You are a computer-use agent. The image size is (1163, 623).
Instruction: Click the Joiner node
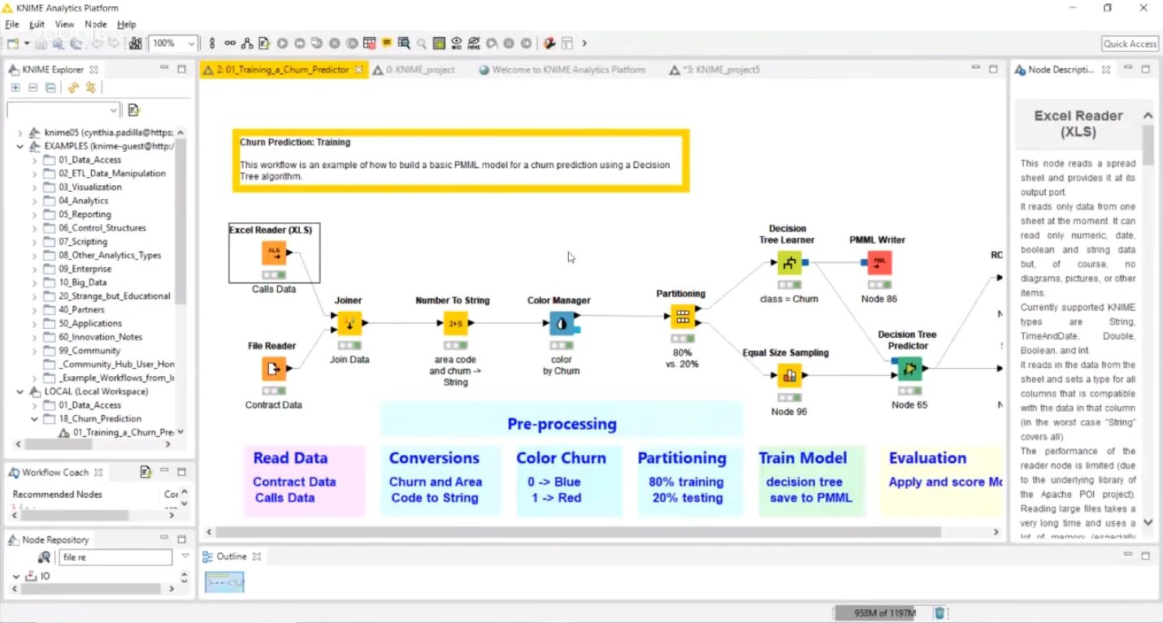348,322
